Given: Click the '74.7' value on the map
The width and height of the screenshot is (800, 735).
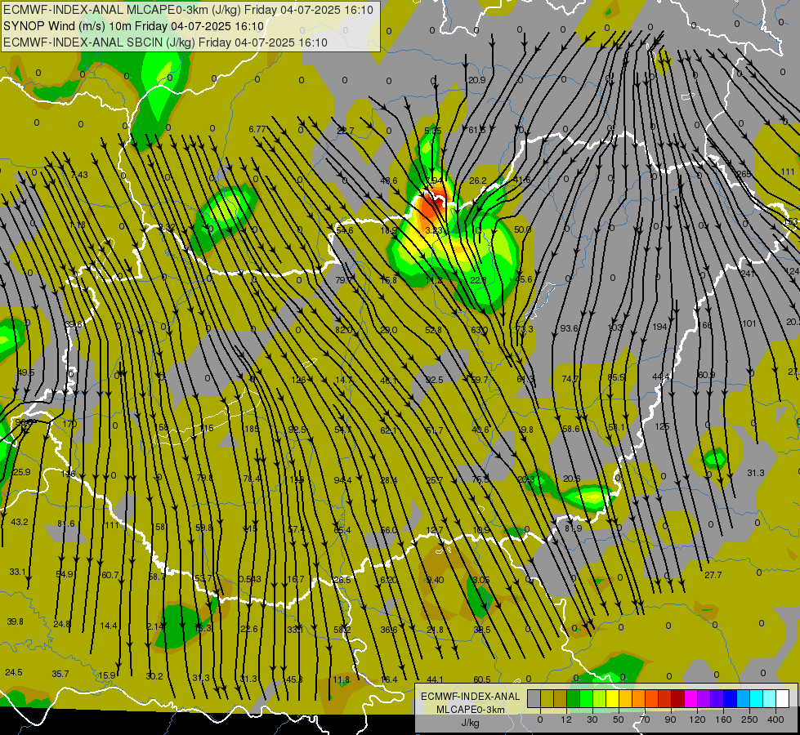Looking at the screenshot, I should pyautogui.click(x=570, y=379).
